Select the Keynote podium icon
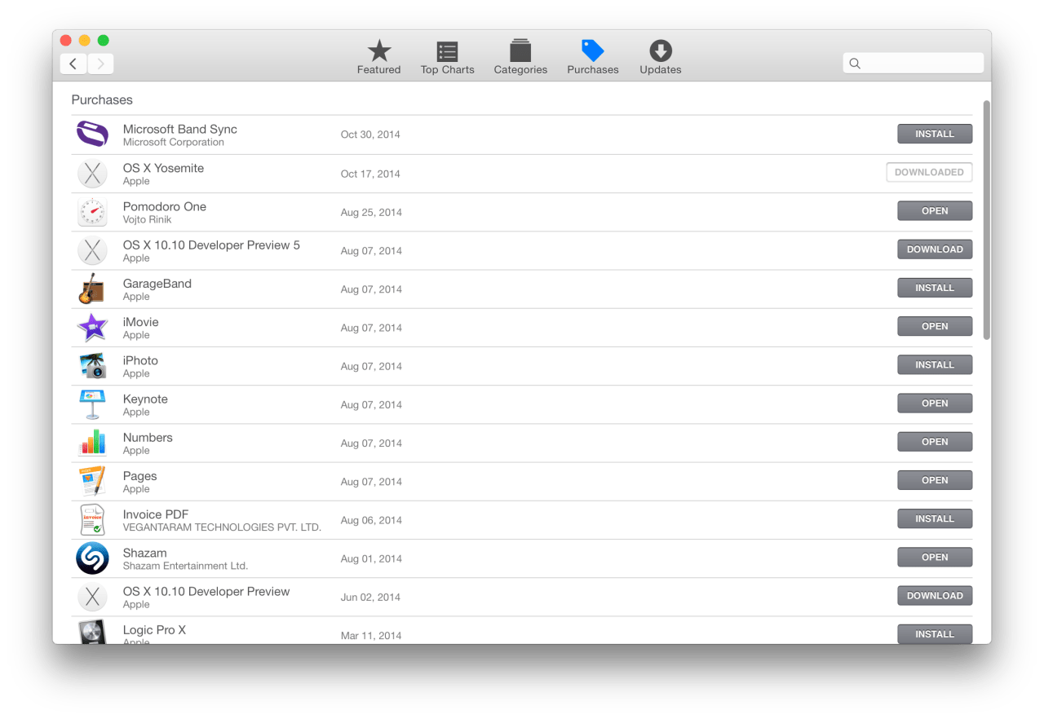Screen dimensions: 1044x719 point(92,404)
